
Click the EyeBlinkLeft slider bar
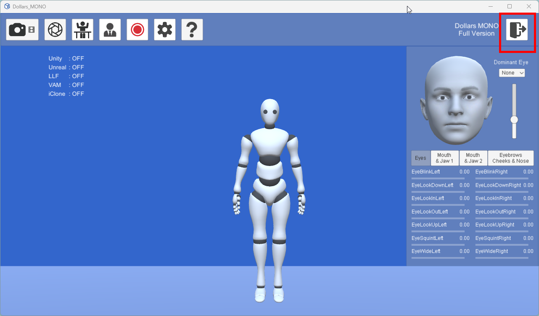pos(438,179)
